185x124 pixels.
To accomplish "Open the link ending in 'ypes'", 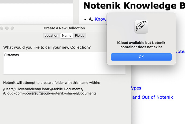I will [x=136, y=88].
